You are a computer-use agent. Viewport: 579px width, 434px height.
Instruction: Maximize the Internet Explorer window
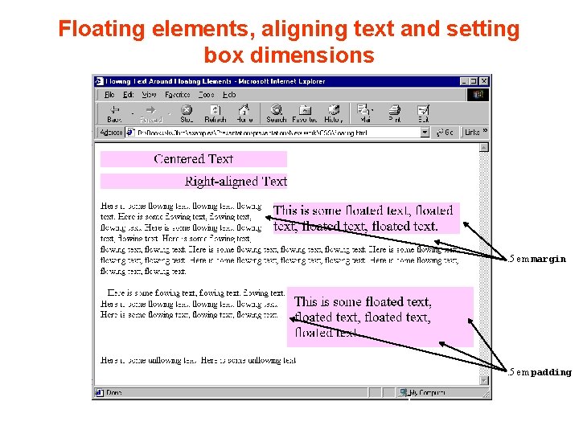(474, 81)
